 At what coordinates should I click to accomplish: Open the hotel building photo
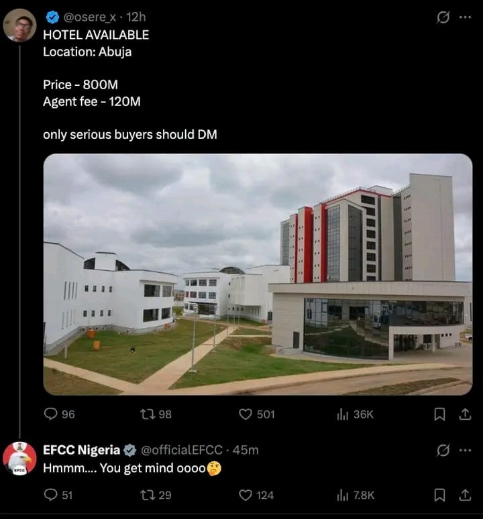click(x=258, y=274)
